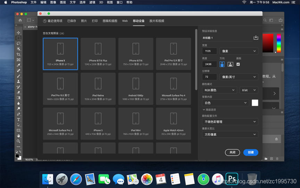Select the Brush tool
Viewport: 300px width, 188px height.
click(18, 76)
